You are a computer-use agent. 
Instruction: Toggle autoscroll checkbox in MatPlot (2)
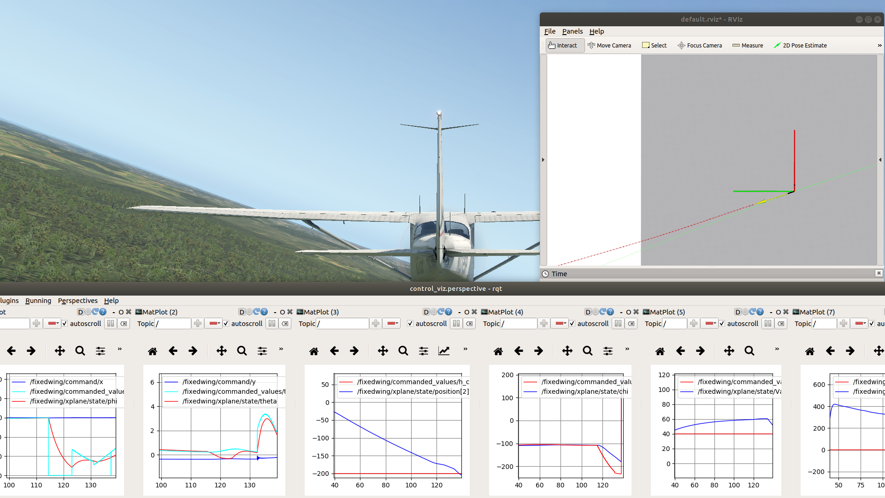click(226, 323)
